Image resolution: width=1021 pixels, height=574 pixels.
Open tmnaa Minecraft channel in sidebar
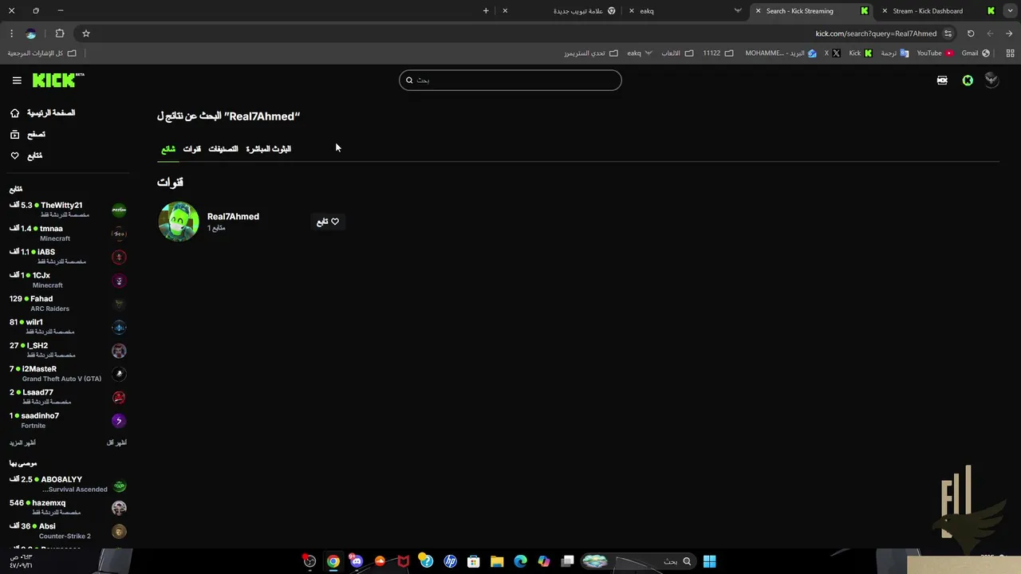tap(68, 234)
